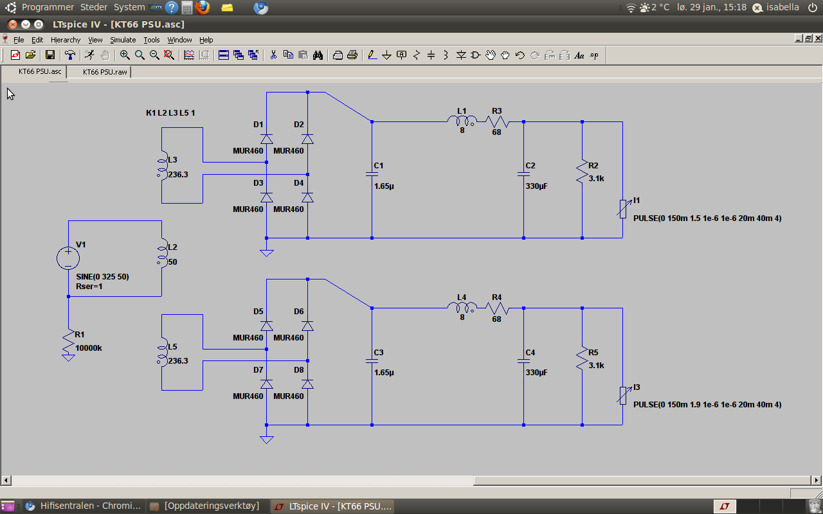Select the Draw Wire pencil tool

pos(372,55)
